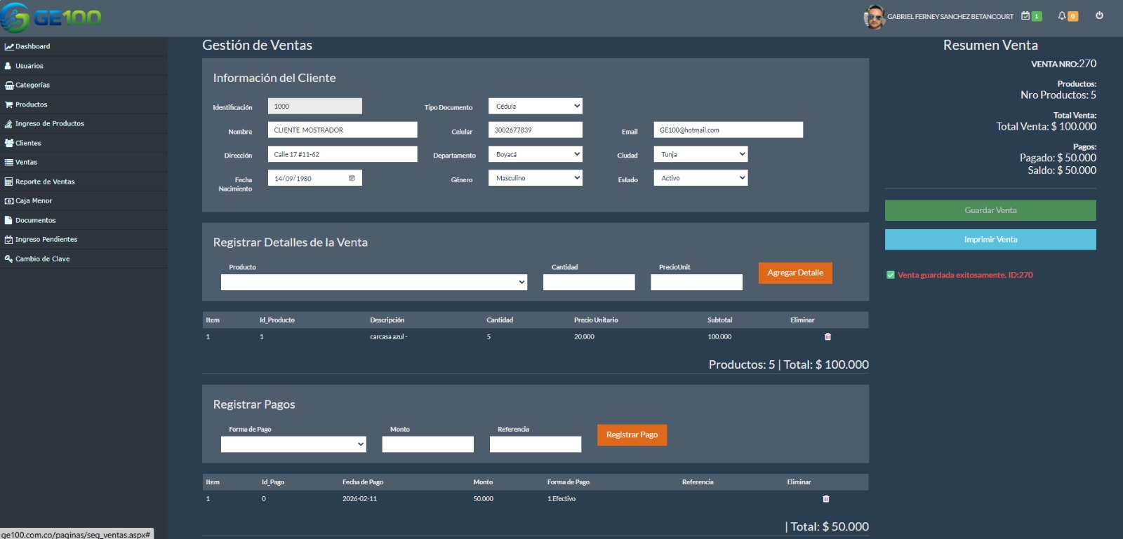Viewport: 1123px width, 539px height.
Task: Expand the Forma de Pago dropdown
Action: click(x=293, y=444)
